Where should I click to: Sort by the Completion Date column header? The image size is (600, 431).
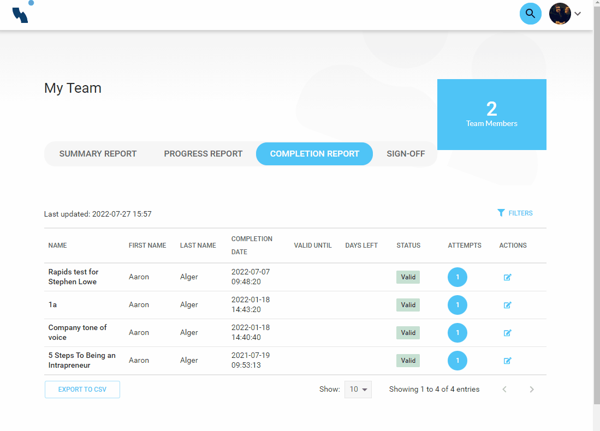pyautogui.click(x=252, y=246)
